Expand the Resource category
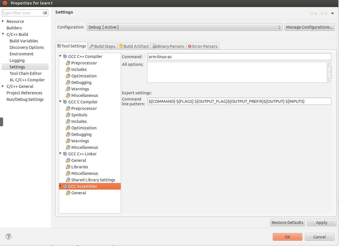The height and width of the screenshot is (246, 339). click(x=3, y=21)
